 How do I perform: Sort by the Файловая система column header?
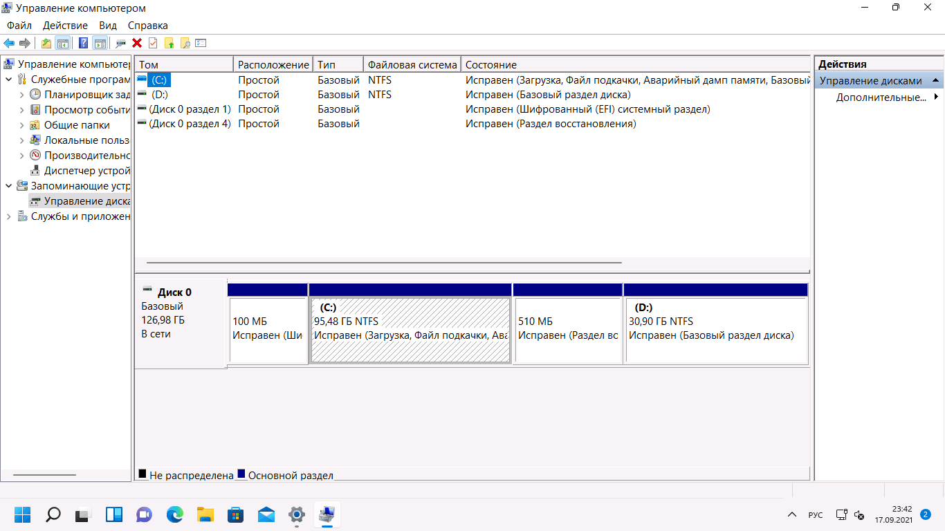pyautogui.click(x=412, y=64)
